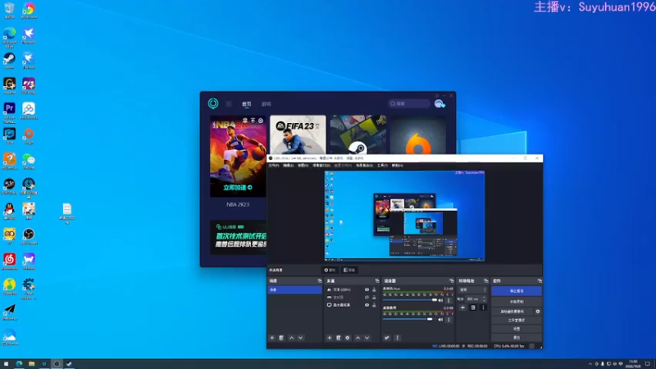Open the user avatar in accelerator window
Screen dimensions: 656x369
click(x=439, y=104)
